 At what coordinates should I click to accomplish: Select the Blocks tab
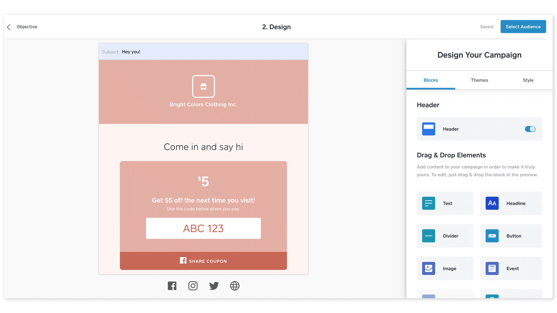431,80
